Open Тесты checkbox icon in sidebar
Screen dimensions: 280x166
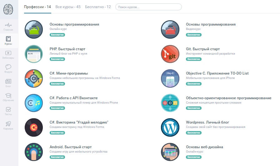click(x=8, y=111)
